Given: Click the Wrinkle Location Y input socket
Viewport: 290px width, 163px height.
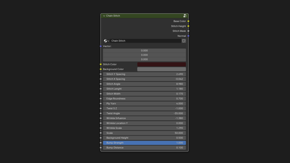Looking at the screenshot, I should pos(101,123).
